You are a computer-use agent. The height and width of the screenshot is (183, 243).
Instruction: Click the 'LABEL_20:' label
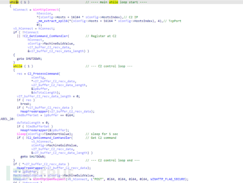click(x=7, y=119)
